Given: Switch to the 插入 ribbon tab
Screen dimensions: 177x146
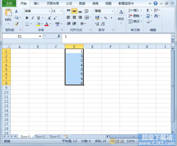Looking at the screenshot, I should tap(37, 4).
